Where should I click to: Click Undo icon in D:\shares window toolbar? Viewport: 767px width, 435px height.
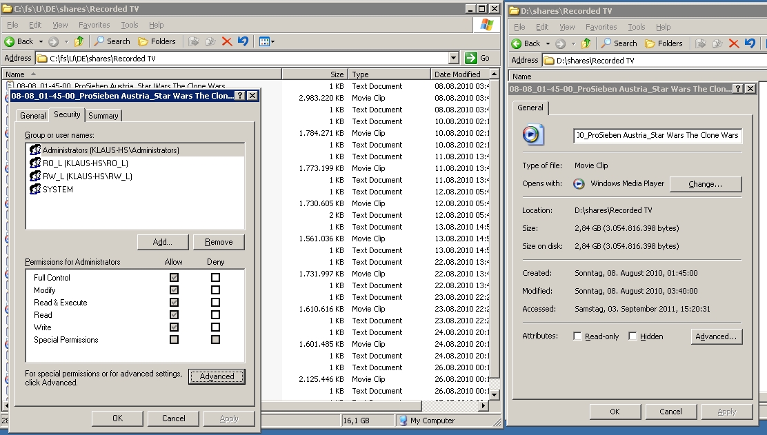click(750, 43)
